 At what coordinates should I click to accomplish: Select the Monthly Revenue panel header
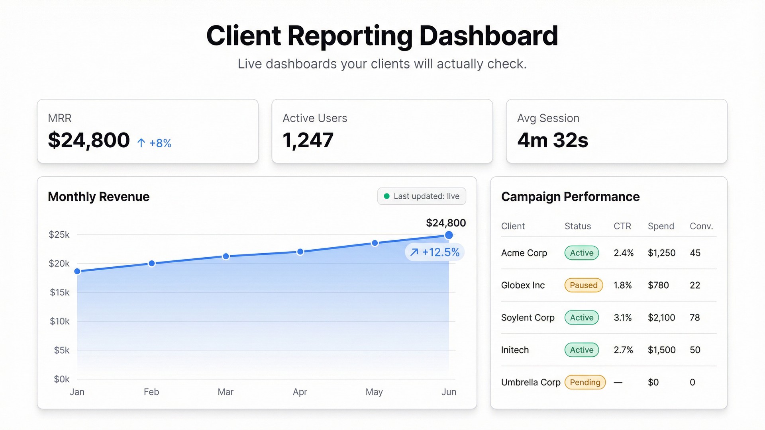click(98, 196)
